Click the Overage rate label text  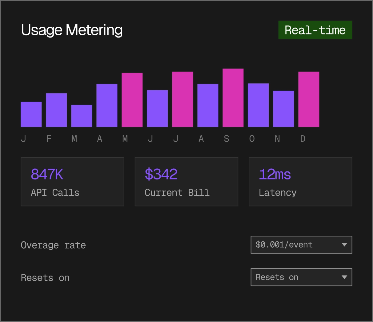coord(53,245)
